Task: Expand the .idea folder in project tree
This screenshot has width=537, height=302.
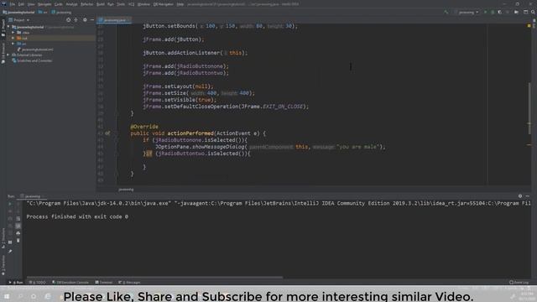Action: [x=13, y=33]
